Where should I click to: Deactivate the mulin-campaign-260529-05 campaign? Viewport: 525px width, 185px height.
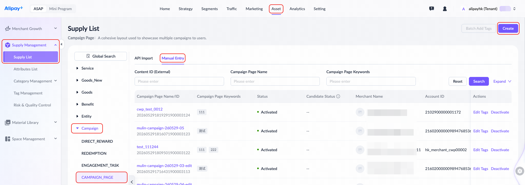[500, 131]
